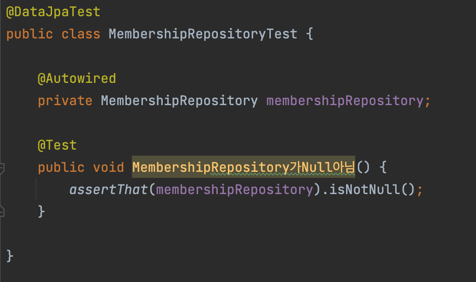This screenshot has width=476, height=282.
Task: Click the void keyword
Action: [108, 167]
